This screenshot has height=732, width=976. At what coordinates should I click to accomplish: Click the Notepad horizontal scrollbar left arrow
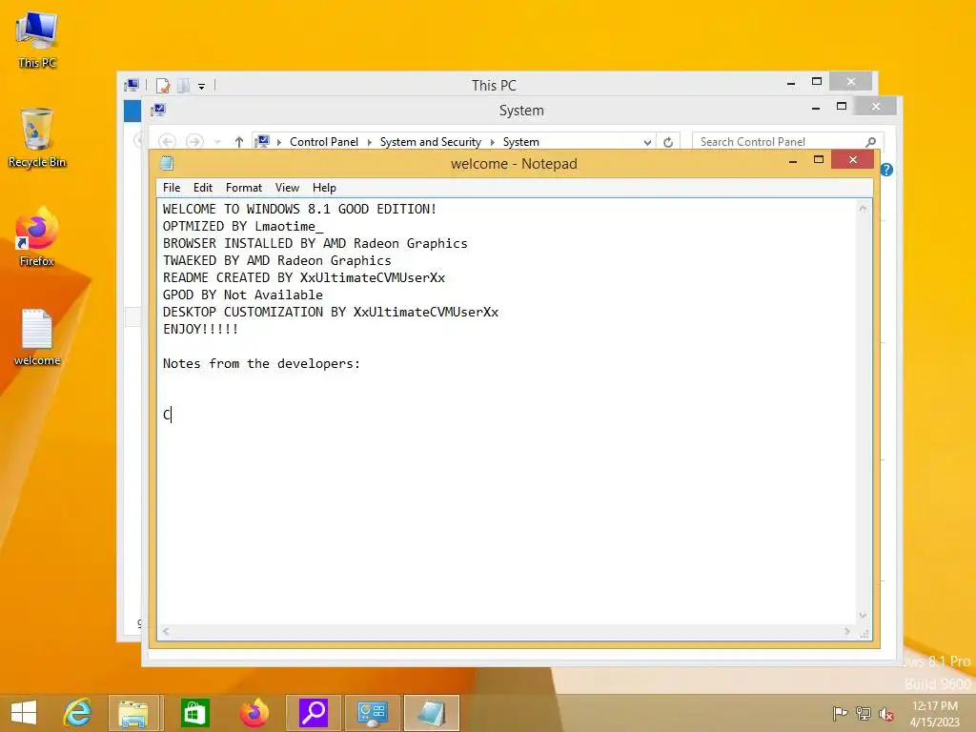click(166, 632)
